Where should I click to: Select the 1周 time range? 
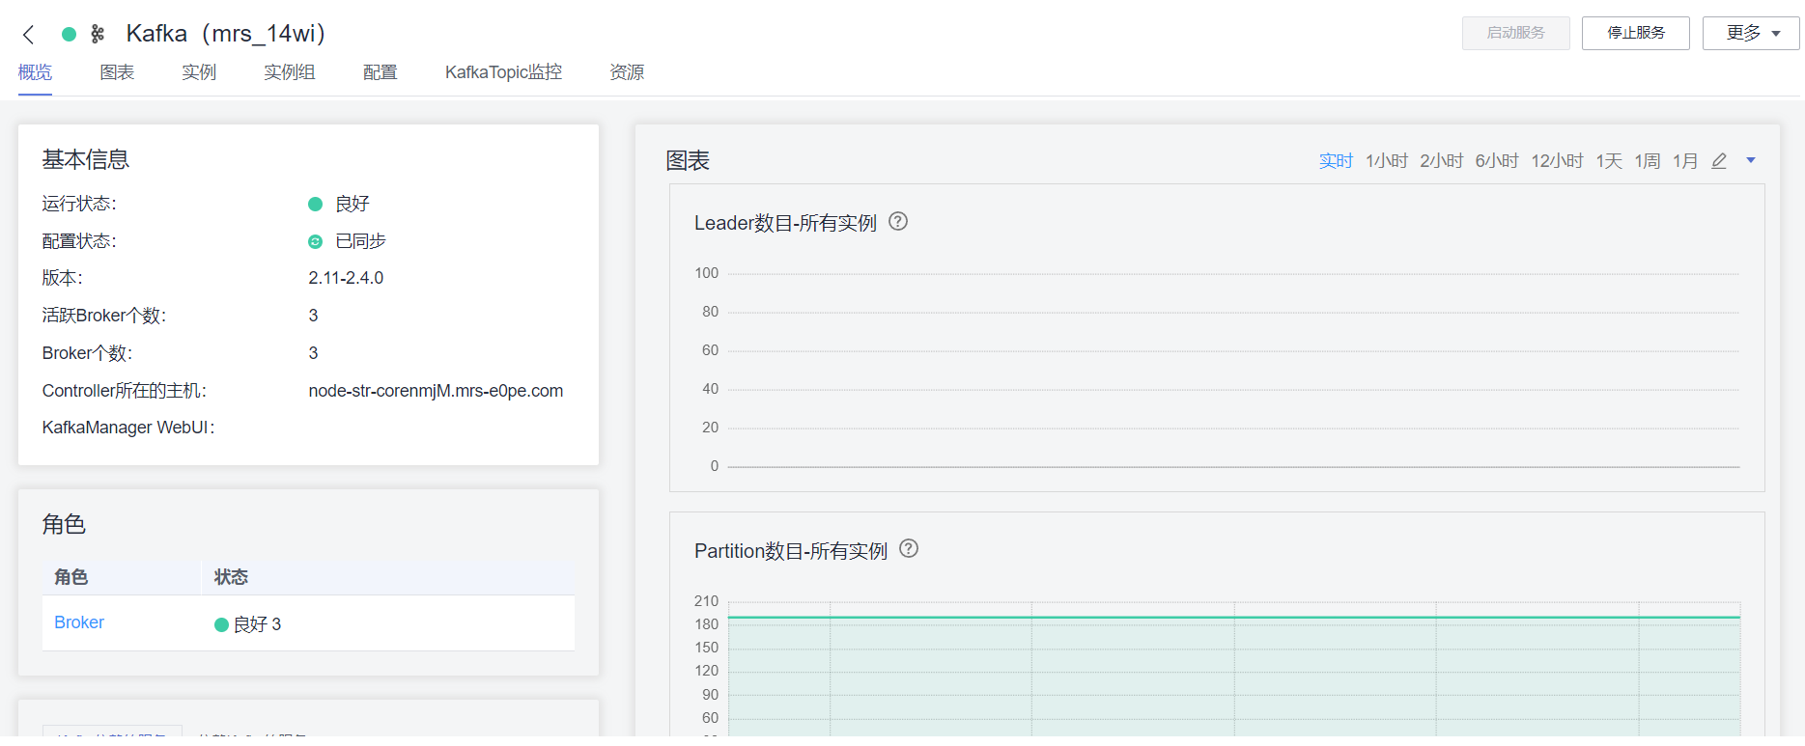(1648, 161)
